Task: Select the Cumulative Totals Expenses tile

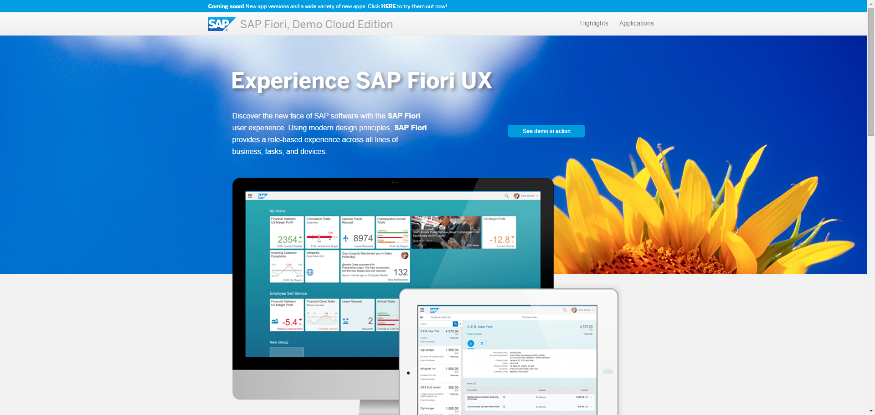Action: pos(322,232)
